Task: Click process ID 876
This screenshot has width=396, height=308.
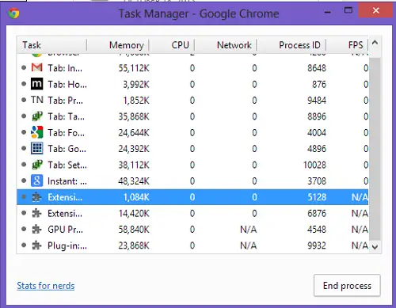Action: click(319, 84)
